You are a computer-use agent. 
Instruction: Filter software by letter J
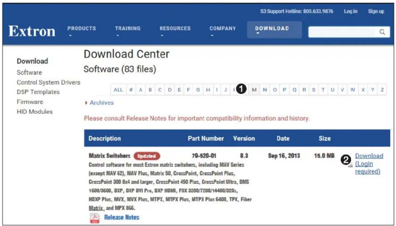point(226,90)
